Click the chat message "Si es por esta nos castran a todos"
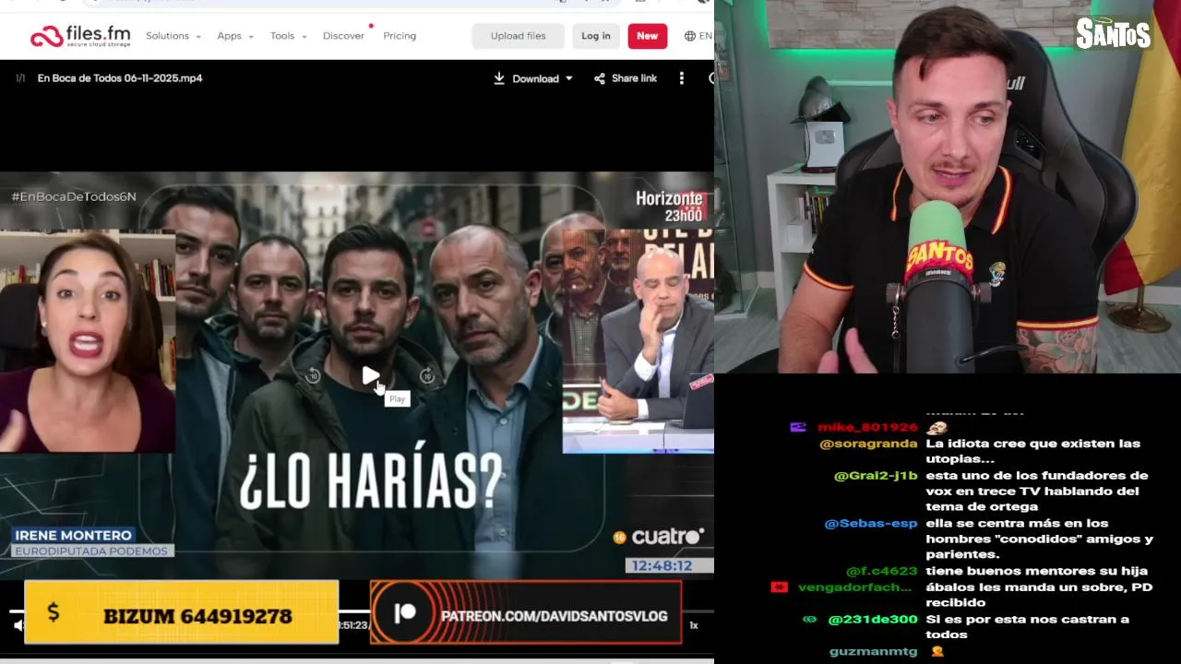The height and width of the screenshot is (664, 1181). pyautogui.click(x=1027, y=627)
